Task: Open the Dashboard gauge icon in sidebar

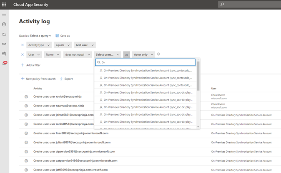Action: [4, 24]
